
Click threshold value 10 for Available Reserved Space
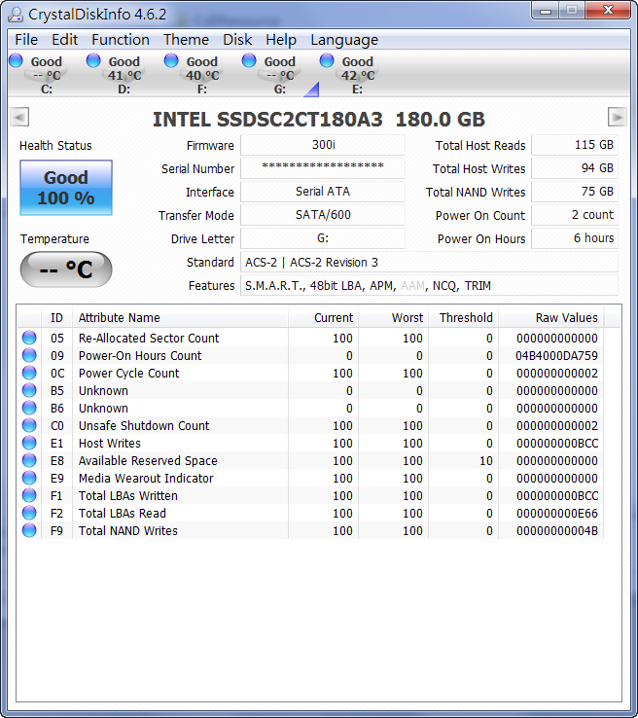pyautogui.click(x=486, y=460)
